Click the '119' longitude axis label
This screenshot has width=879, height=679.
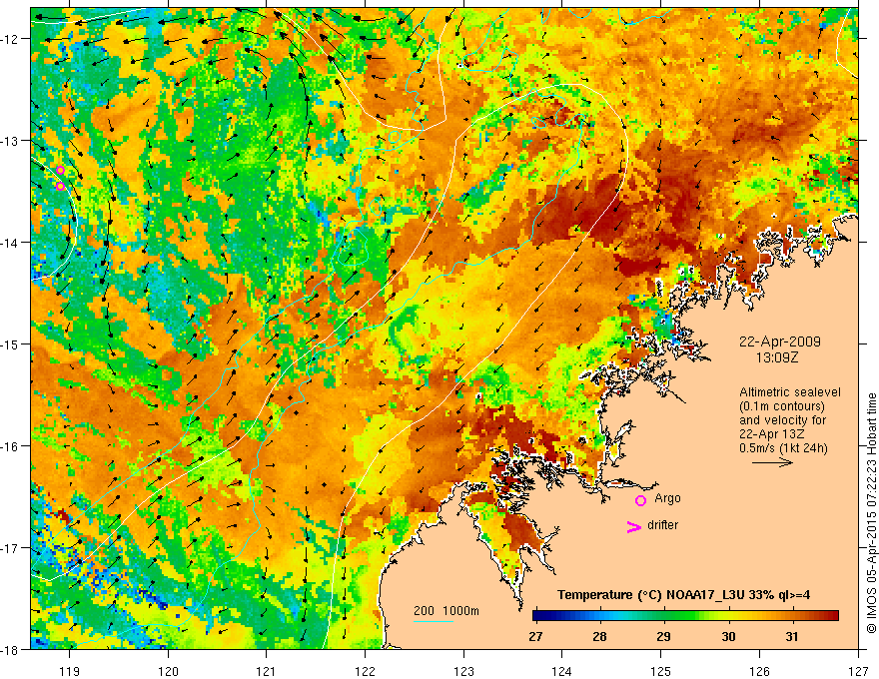coord(70,671)
